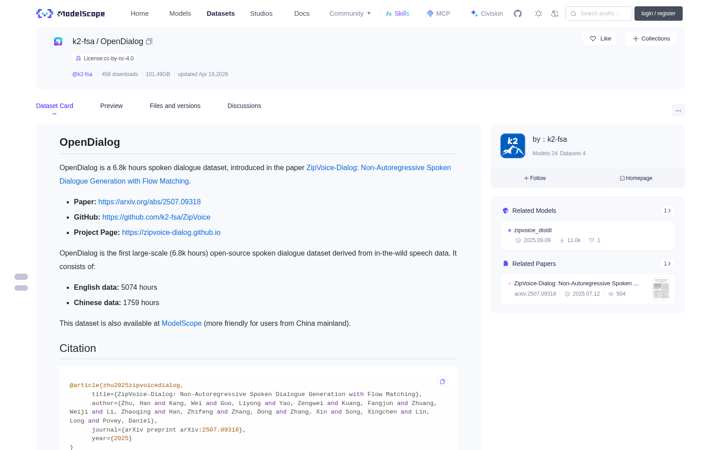Copy dataset name k2-fsa/OpenDialog icon
Screen dimensions: 721x450
tap(149, 41)
